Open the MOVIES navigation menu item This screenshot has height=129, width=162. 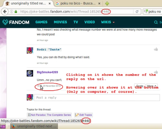pyautogui.click(x=60, y=22)
